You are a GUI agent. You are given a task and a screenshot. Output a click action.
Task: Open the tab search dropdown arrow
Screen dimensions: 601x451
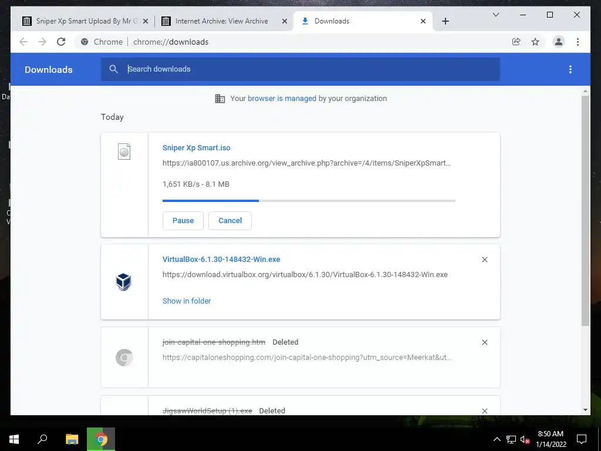tap(495, 15)
